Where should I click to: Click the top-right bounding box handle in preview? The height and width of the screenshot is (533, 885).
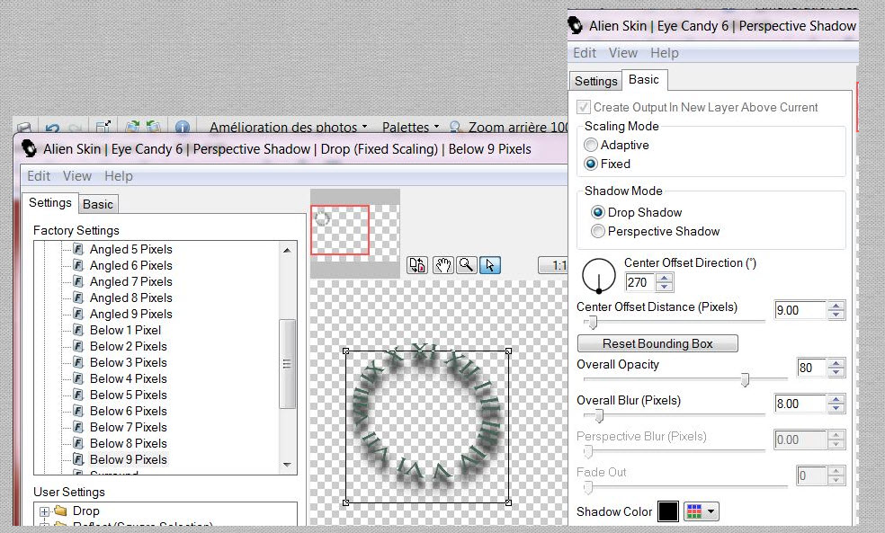(508, 351)
